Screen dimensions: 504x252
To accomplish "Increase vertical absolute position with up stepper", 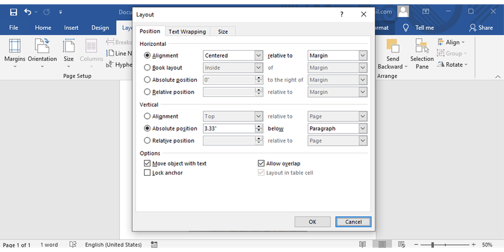I will pos(259,126).
